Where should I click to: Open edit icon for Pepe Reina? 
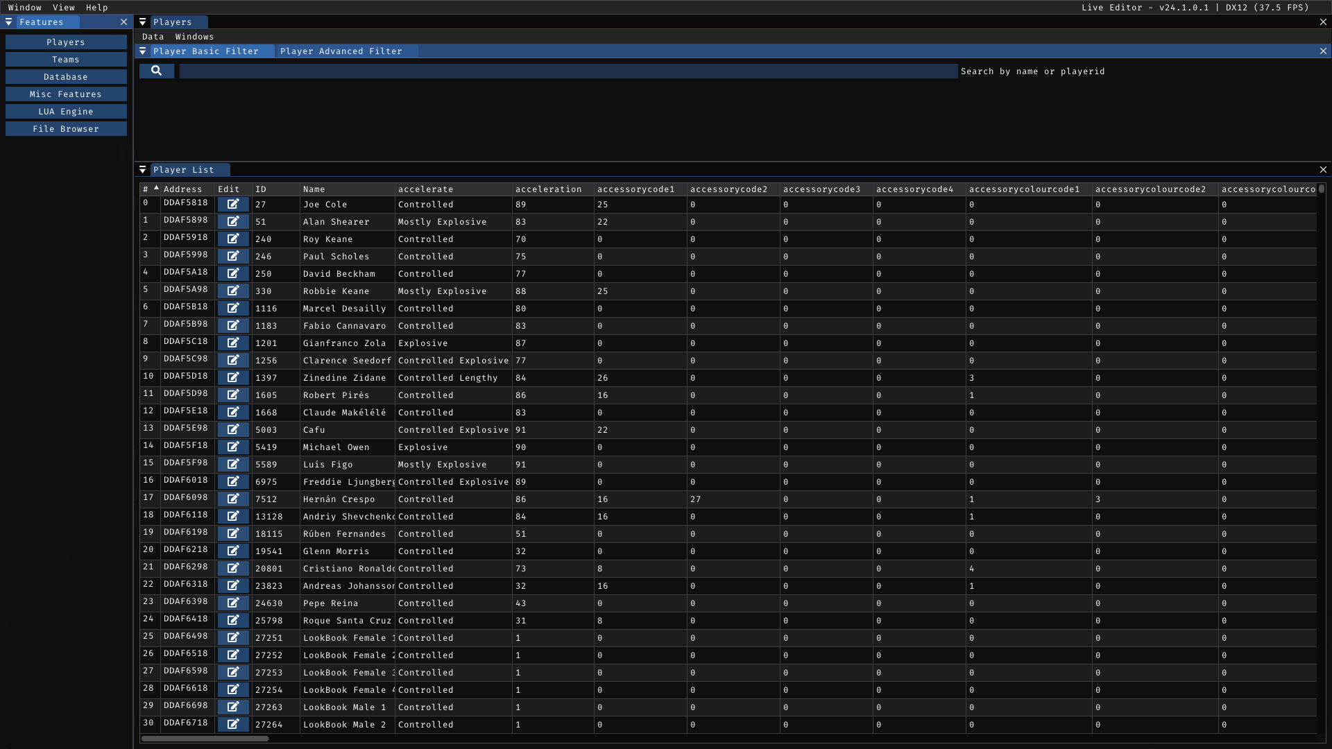[233, 603]
